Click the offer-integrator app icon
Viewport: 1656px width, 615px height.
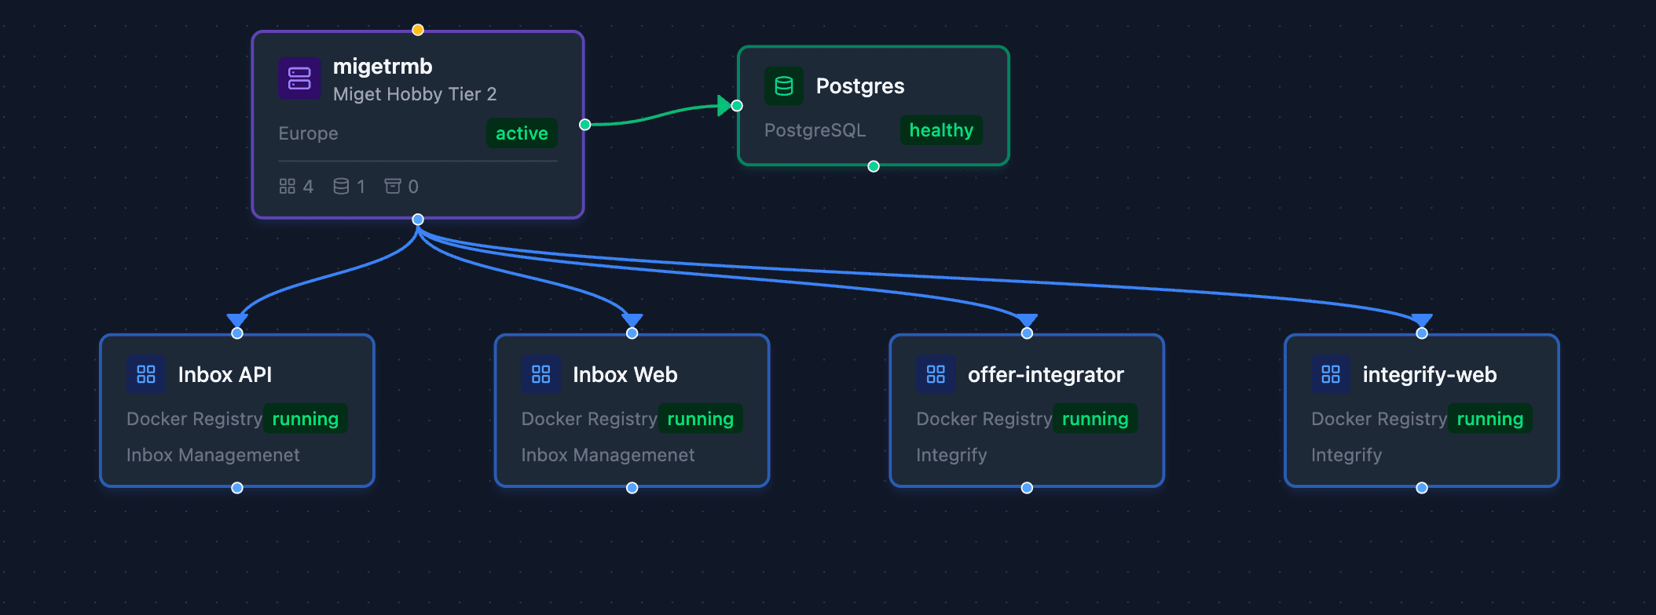coord(936,374)
